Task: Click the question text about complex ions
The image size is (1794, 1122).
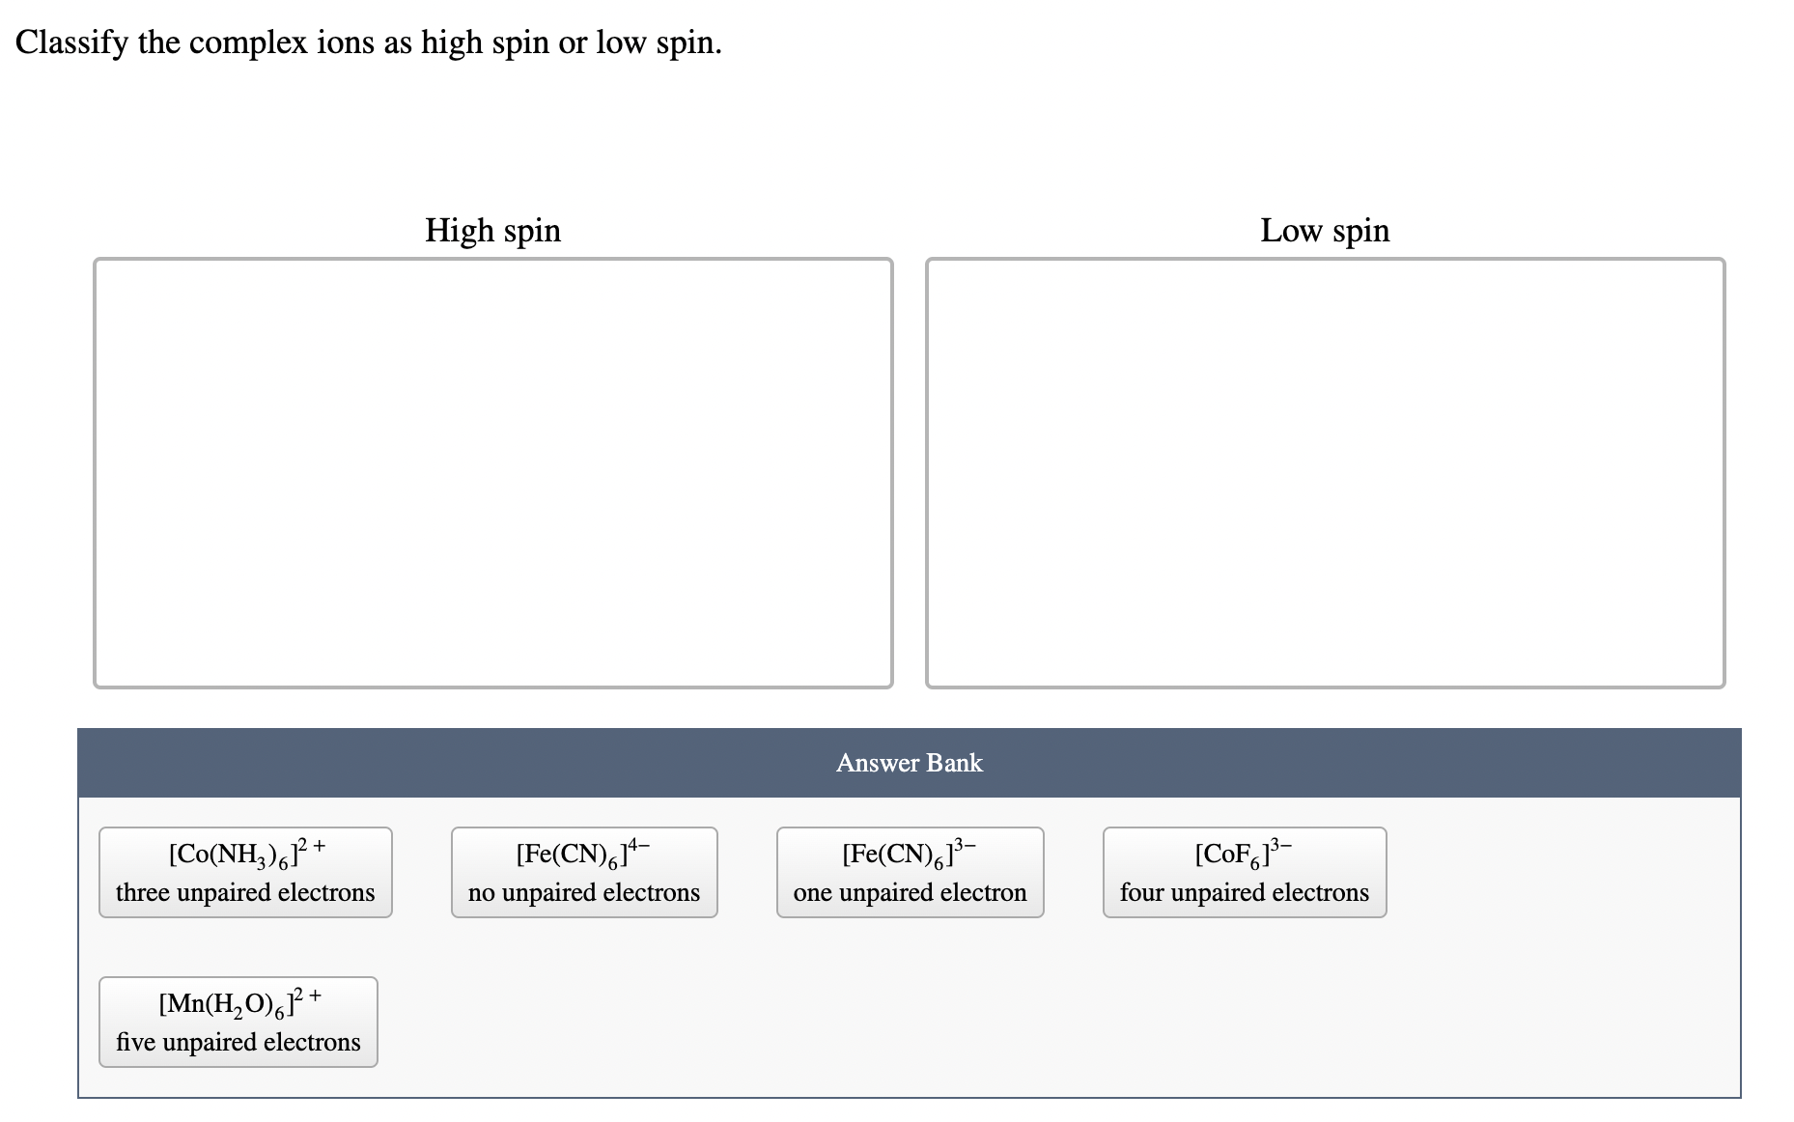Action: (x=369, y=42)
